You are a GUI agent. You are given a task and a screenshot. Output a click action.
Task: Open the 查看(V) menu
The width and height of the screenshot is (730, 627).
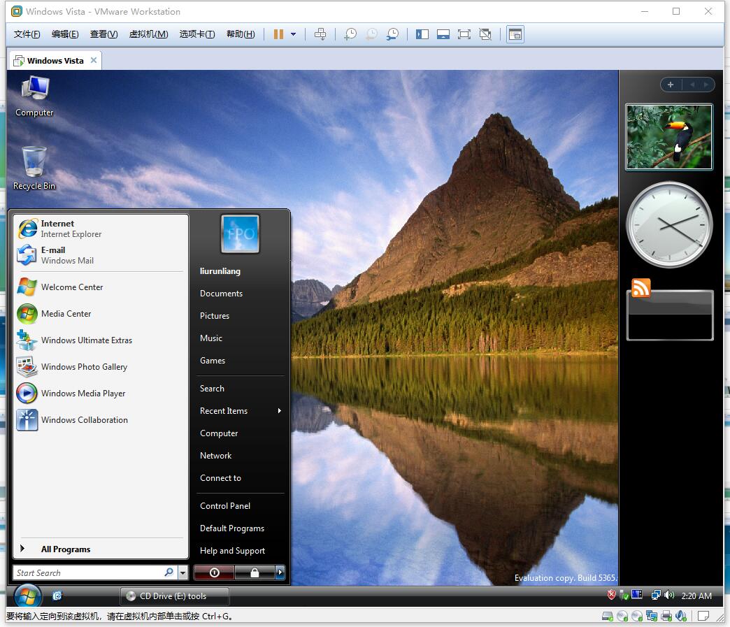(103, 34)
